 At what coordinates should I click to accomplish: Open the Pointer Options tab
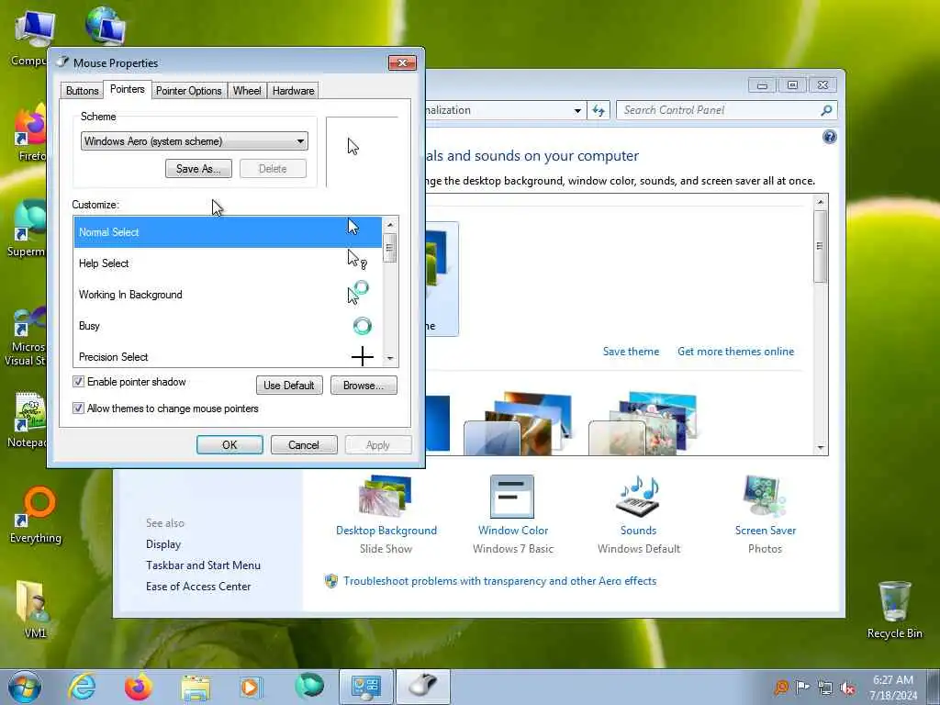tap(189, 91)
